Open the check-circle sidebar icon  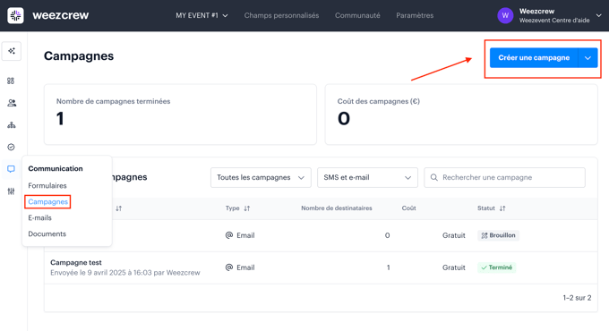(x=11, y=147)
